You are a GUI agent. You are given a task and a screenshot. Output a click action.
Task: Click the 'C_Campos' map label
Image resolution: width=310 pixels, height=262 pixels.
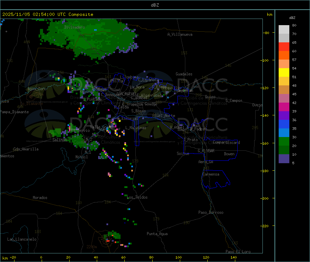pos(234,101)
